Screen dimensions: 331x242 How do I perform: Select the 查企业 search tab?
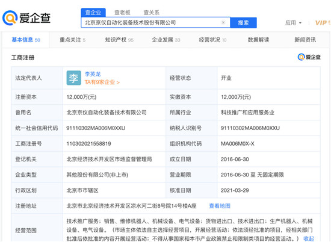93,13
